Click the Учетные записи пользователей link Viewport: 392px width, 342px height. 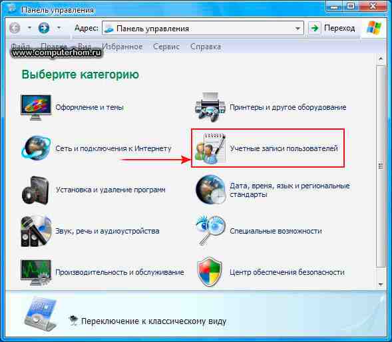pyautogui.click(x=284, y=148)
